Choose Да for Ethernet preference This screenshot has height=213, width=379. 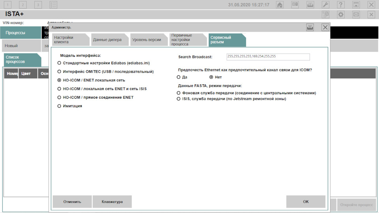tap(178, 77)
